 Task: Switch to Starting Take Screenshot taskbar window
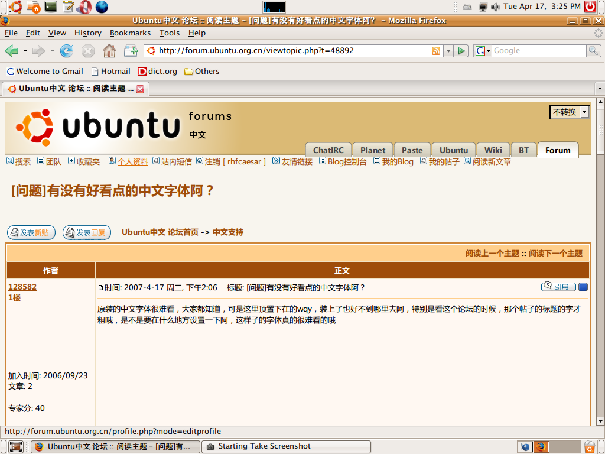click(287, 447)
